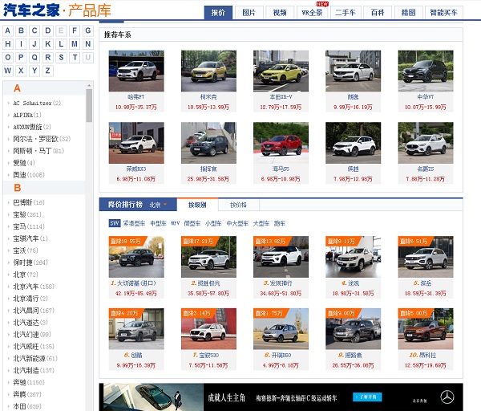
Task: Go to the VR全景 tab
Action: point(313,13)
